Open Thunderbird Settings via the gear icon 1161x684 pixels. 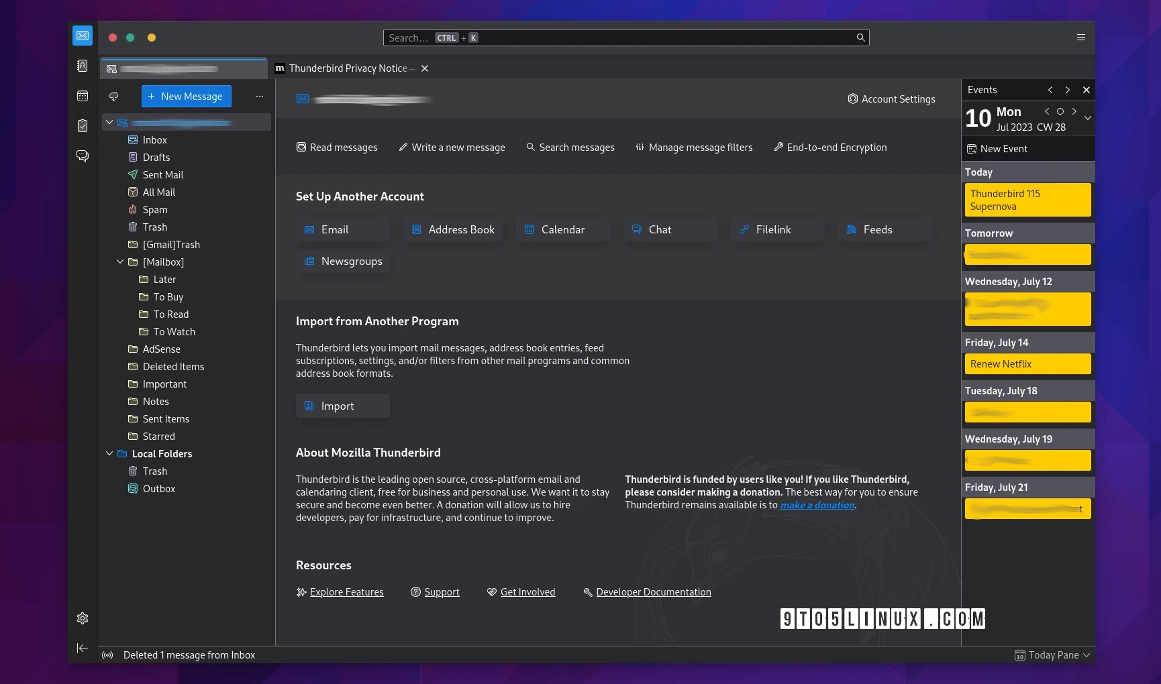pos(82,618)
